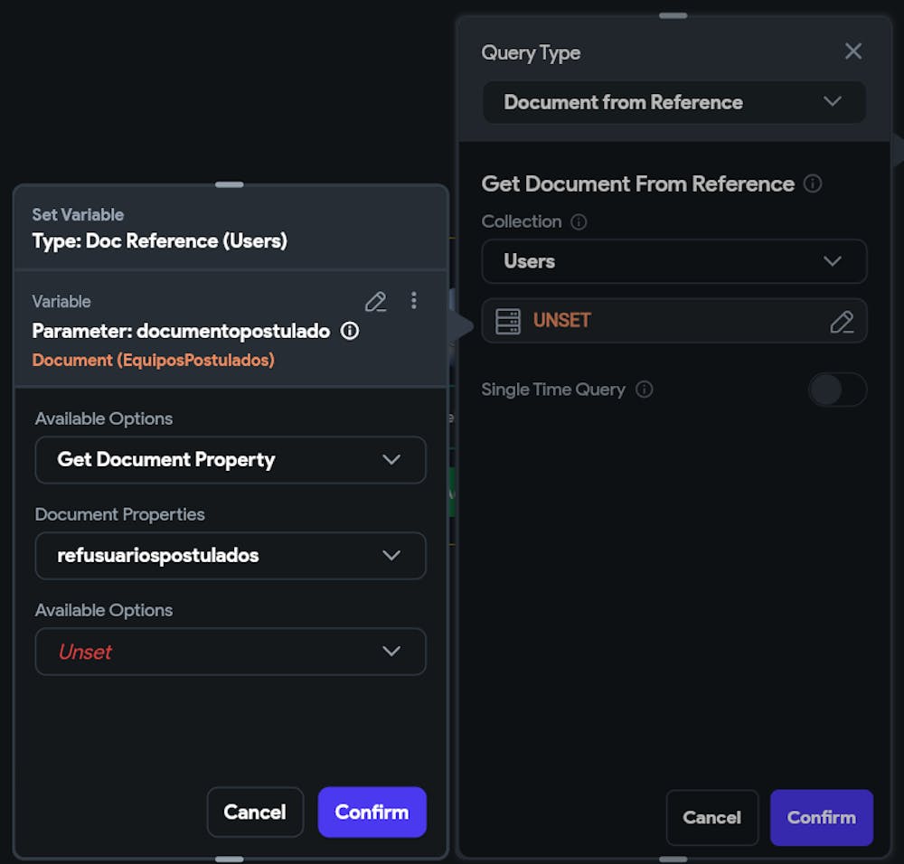Screen dimensions: 904x864
Task: Click the database icon beside UNSET
Action: 507,321
